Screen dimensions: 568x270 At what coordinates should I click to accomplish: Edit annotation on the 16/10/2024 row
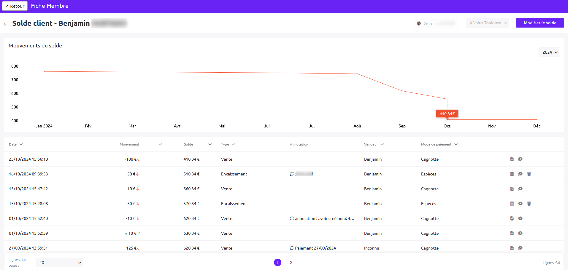(x=520, y=174)
